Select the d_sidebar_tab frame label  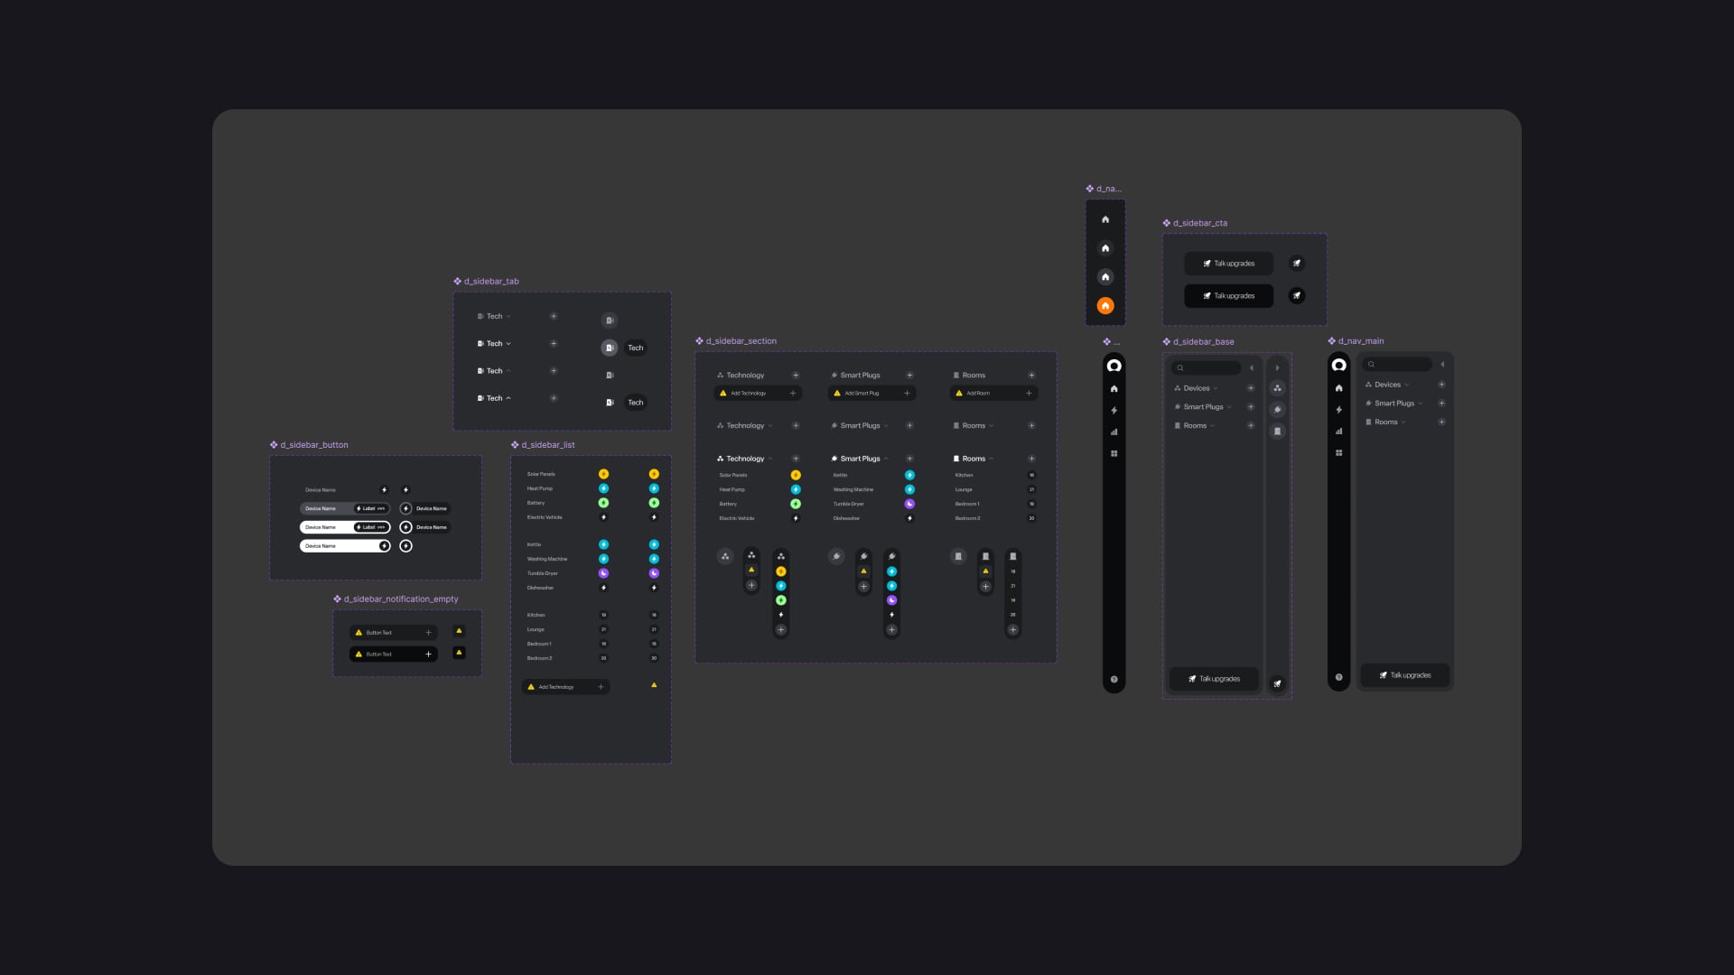click(x=490, y=282)
